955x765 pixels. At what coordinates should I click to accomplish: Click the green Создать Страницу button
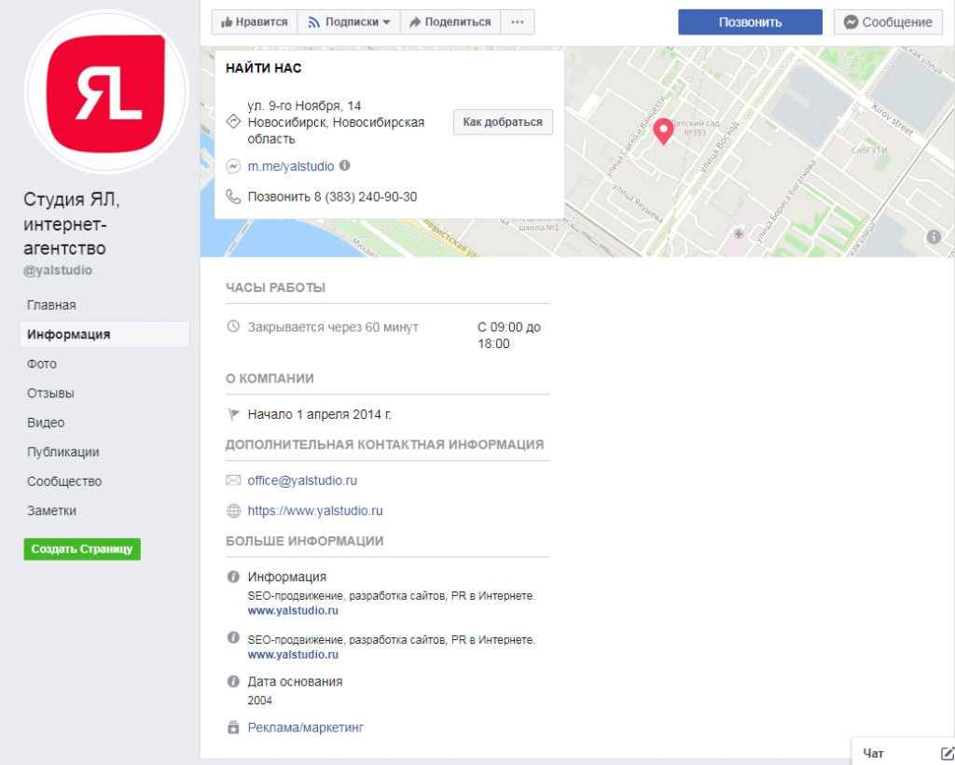(82, 549)
